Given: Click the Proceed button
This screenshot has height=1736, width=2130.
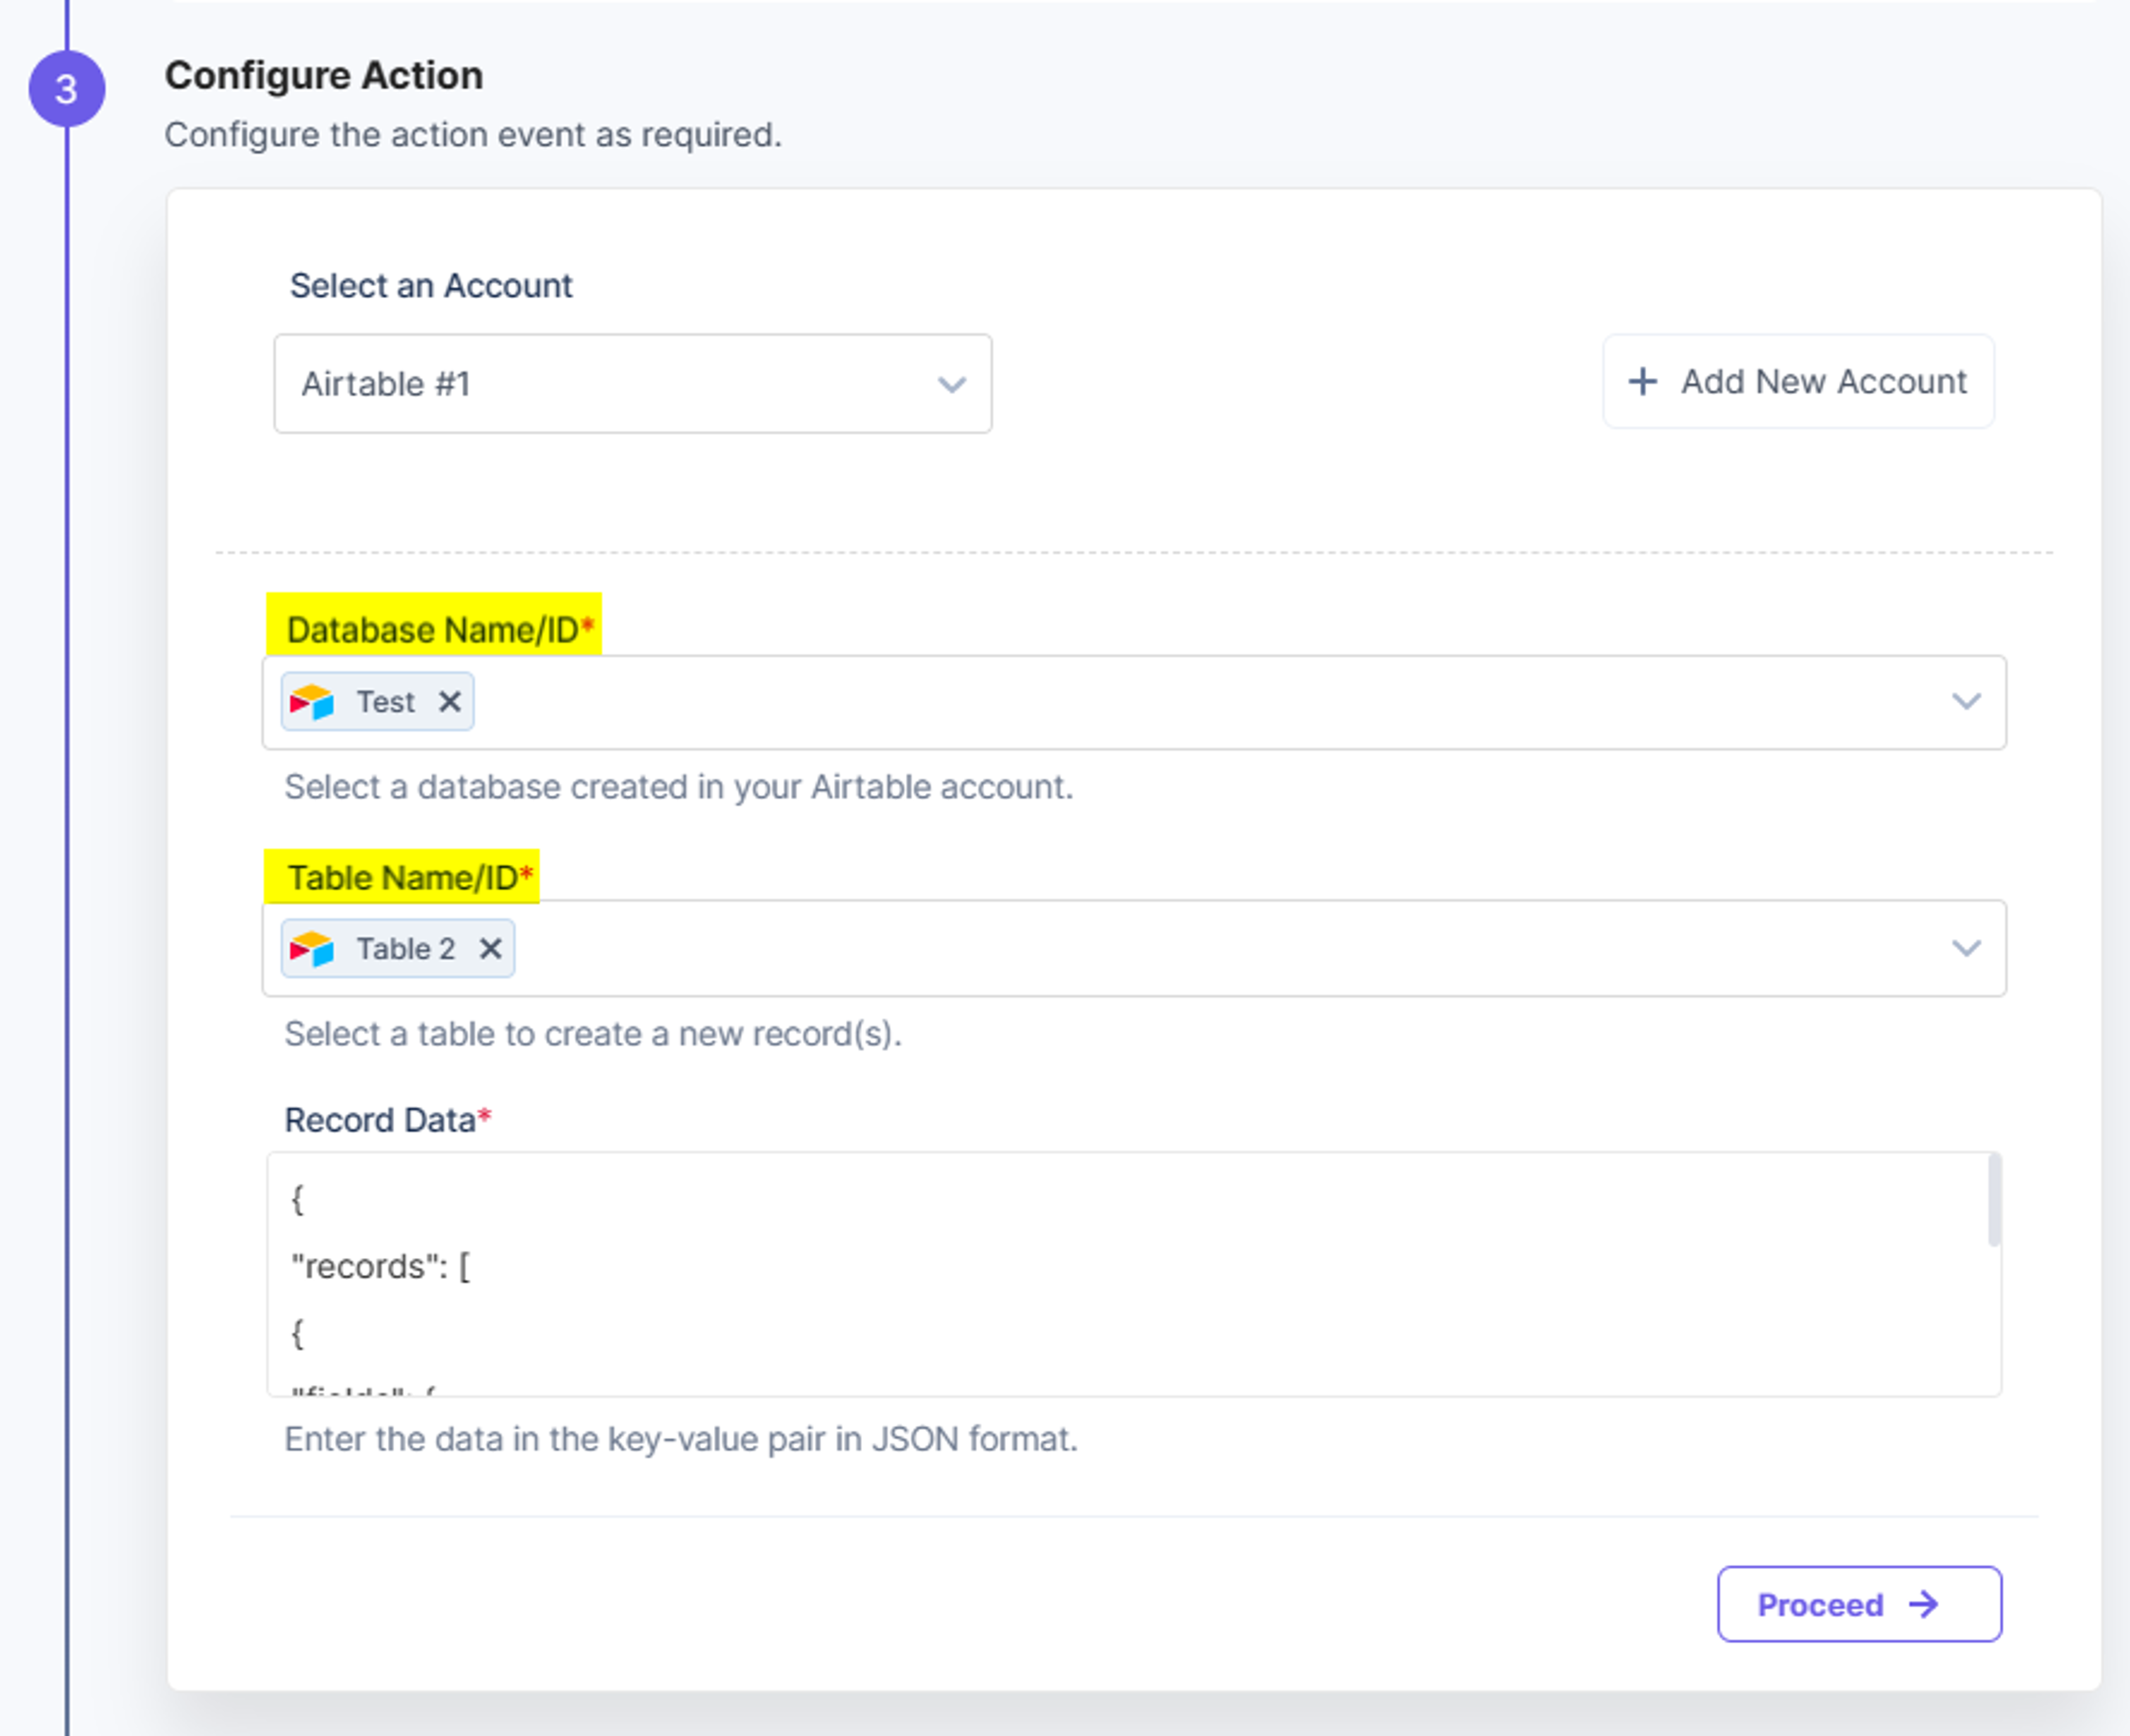Looking at the screenshot, I should click(x=1859, y=1604).
